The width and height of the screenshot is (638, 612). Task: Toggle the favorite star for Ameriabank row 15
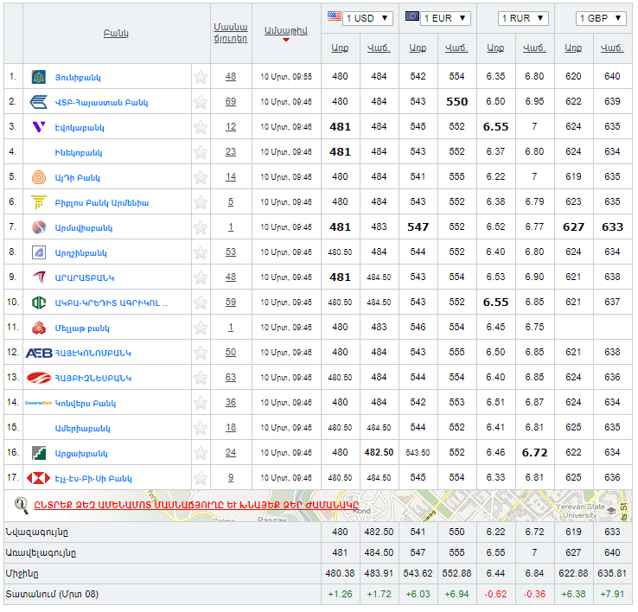201,428
